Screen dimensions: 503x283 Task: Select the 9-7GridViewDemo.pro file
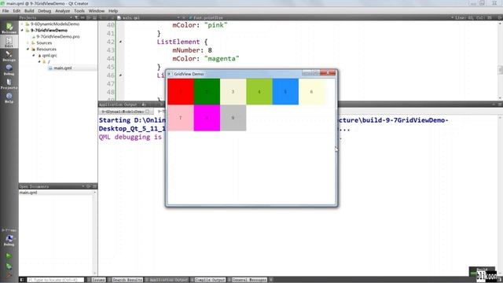57,37
